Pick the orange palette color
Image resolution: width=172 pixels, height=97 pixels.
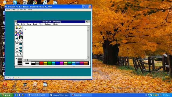[x=86, y=63]
